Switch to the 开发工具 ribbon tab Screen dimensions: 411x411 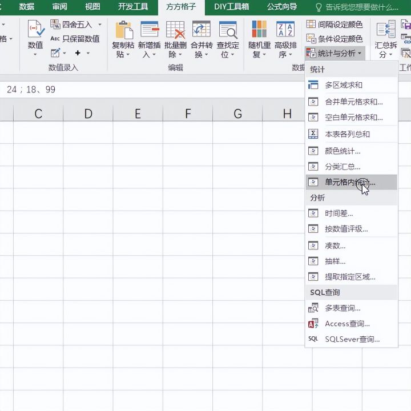(133, 6)
